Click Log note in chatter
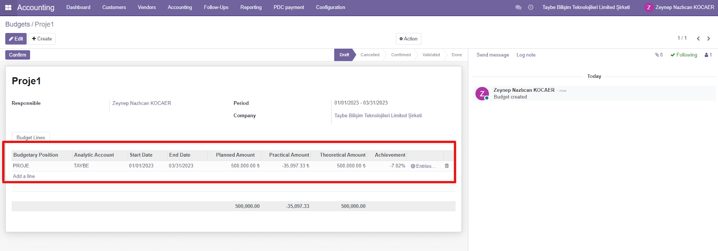The height and width of the screenshot is (251, 718). 526,55
